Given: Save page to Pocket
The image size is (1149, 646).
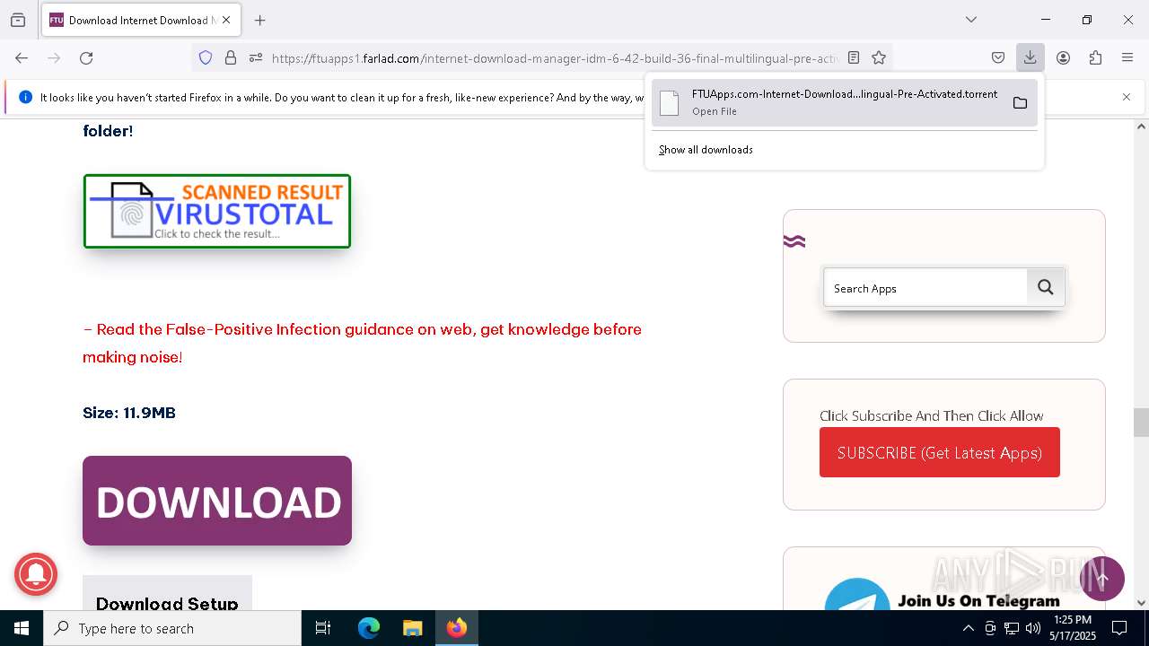Looking at the screenshot, I should [998, 57].
